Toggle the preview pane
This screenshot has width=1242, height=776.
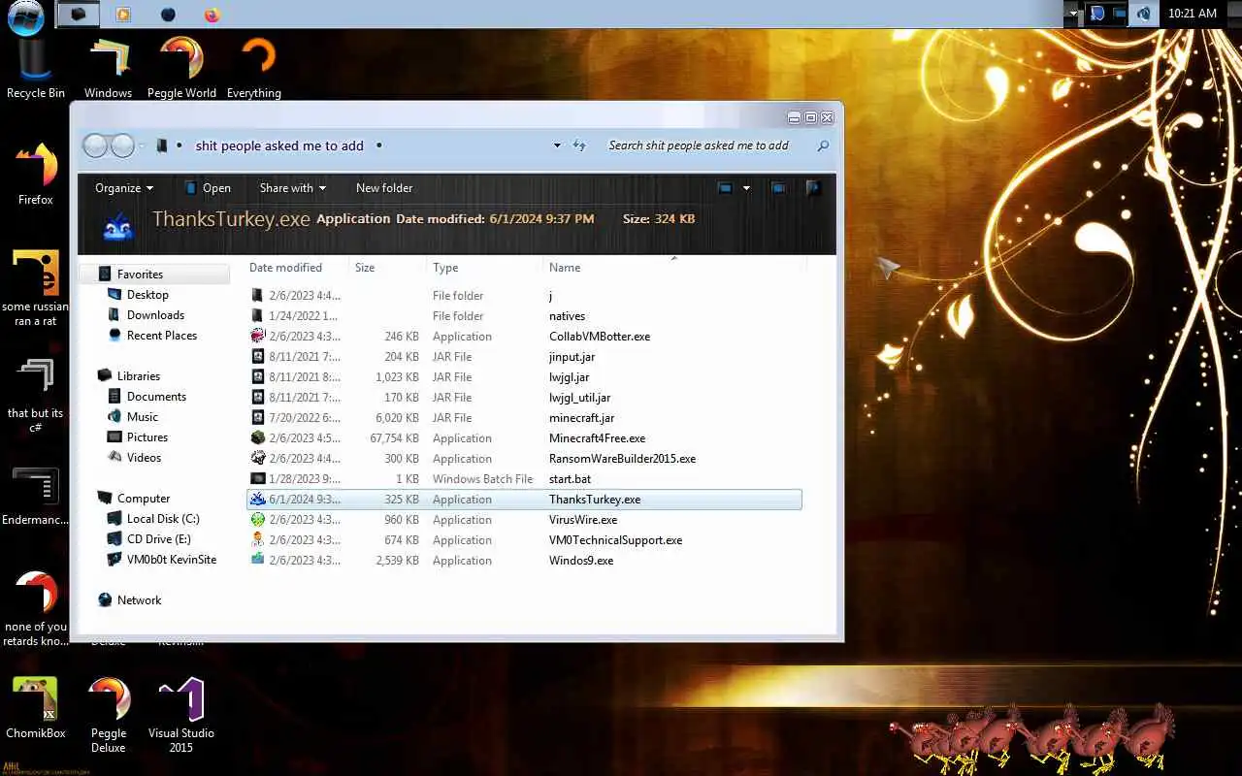pyautogui.click(x=778, y=188)
